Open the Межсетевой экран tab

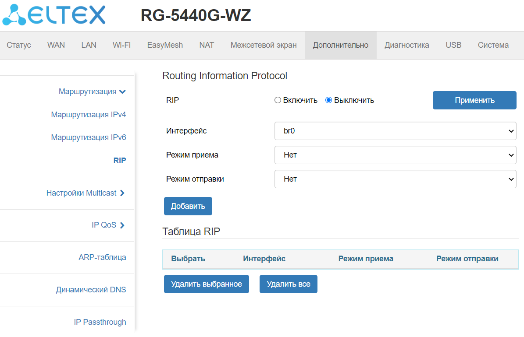pos(264,45)
